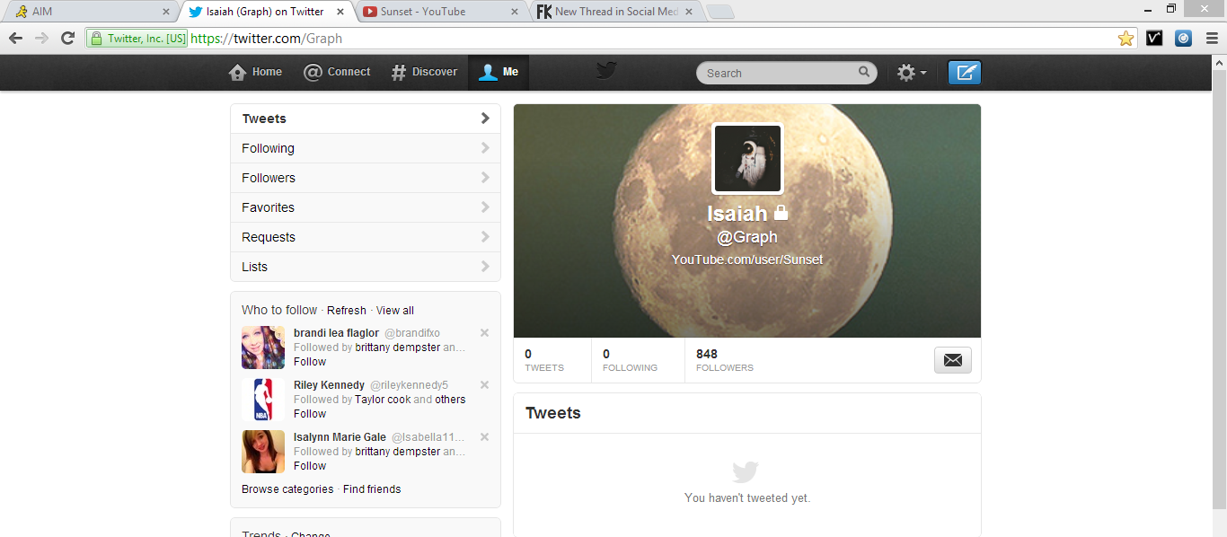
Task: Click the search magnifier icon
Action: (x=864, y=72)
